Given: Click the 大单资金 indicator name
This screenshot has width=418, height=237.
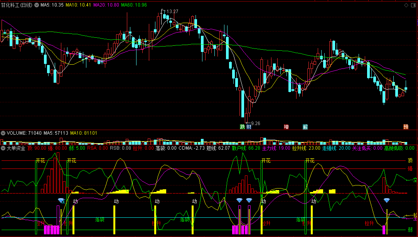Looking at the screenshot, I should pos(16,148).
